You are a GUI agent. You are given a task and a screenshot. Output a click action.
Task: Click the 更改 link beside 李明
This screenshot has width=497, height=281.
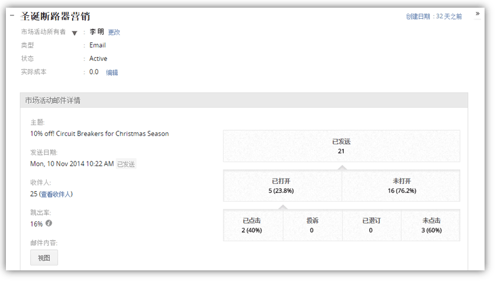coord(114,33)
